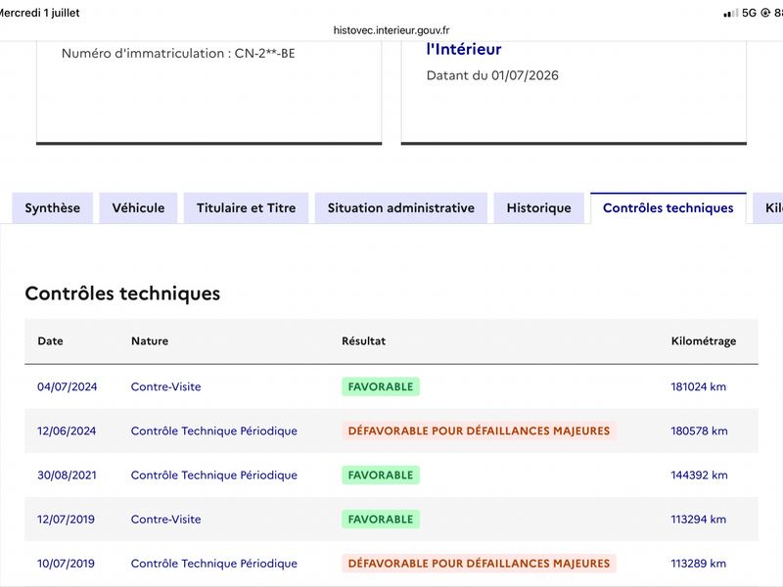Viewport: 783px width, 587px height.
Task: Click FAVORABLE badge for 30/08/2021
Action: click(381, 474)
